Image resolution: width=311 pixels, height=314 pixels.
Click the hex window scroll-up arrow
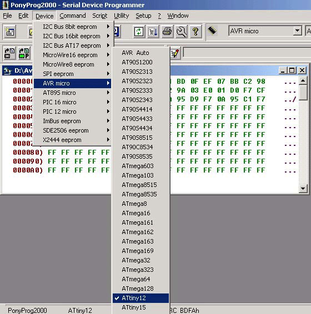(303, 80)
